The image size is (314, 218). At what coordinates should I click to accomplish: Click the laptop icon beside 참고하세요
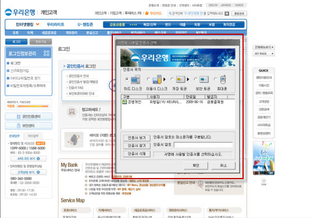pos(72,111)
